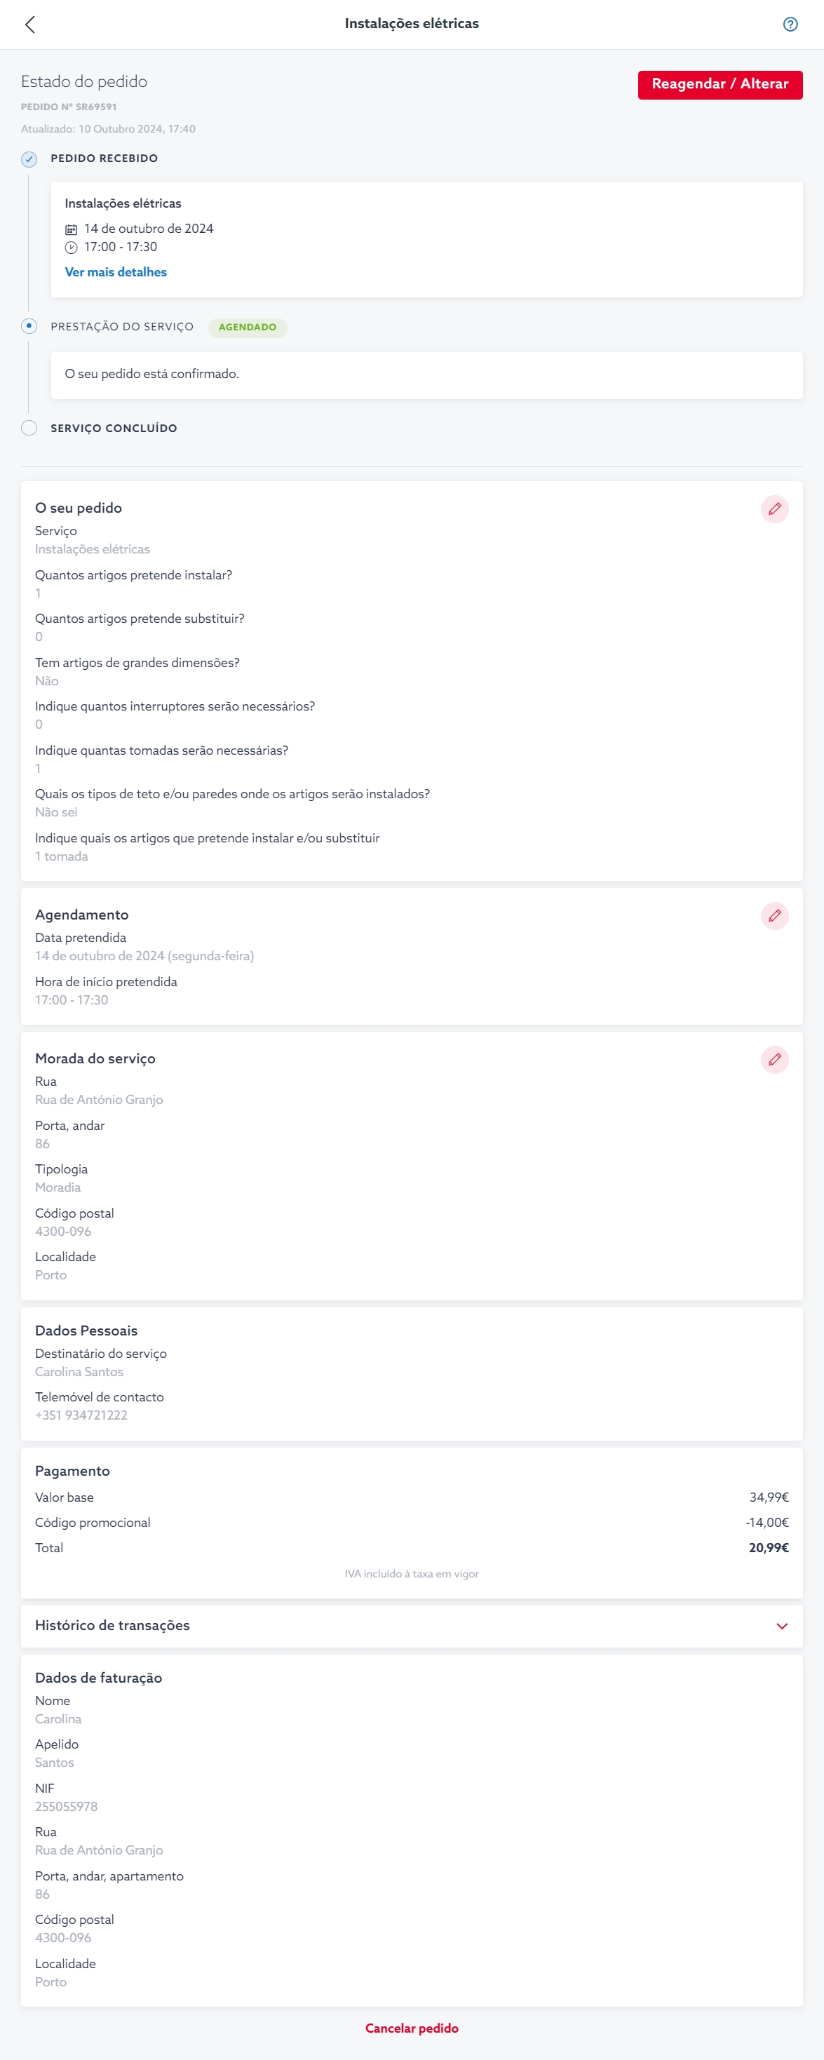This screenshot has width=824, height=2060.
Task: Click the clock icon beside 17:00 - 17:30
Action: coord(71,247)
